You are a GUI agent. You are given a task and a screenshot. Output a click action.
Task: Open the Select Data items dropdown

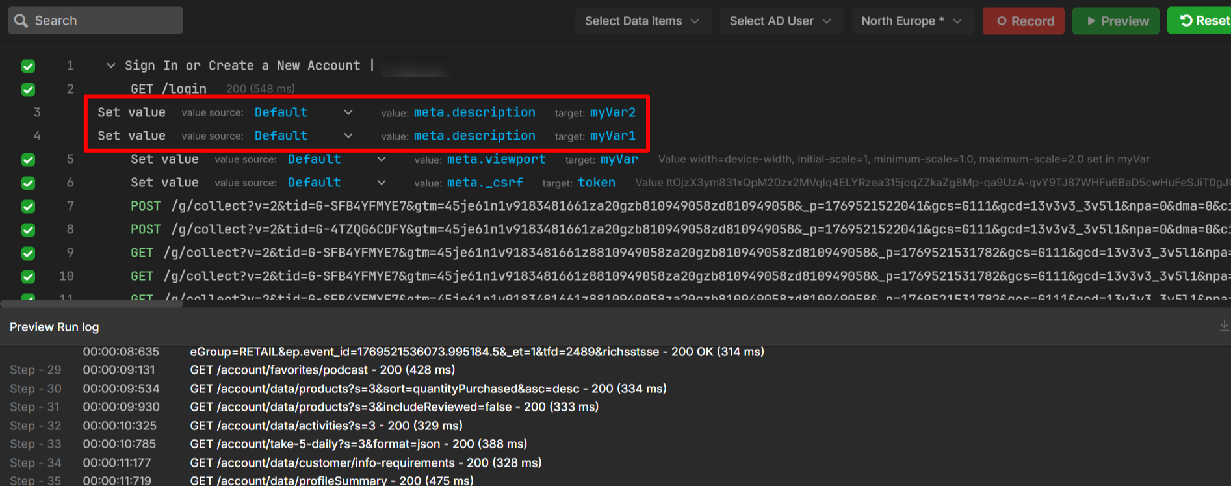(643, 21)
